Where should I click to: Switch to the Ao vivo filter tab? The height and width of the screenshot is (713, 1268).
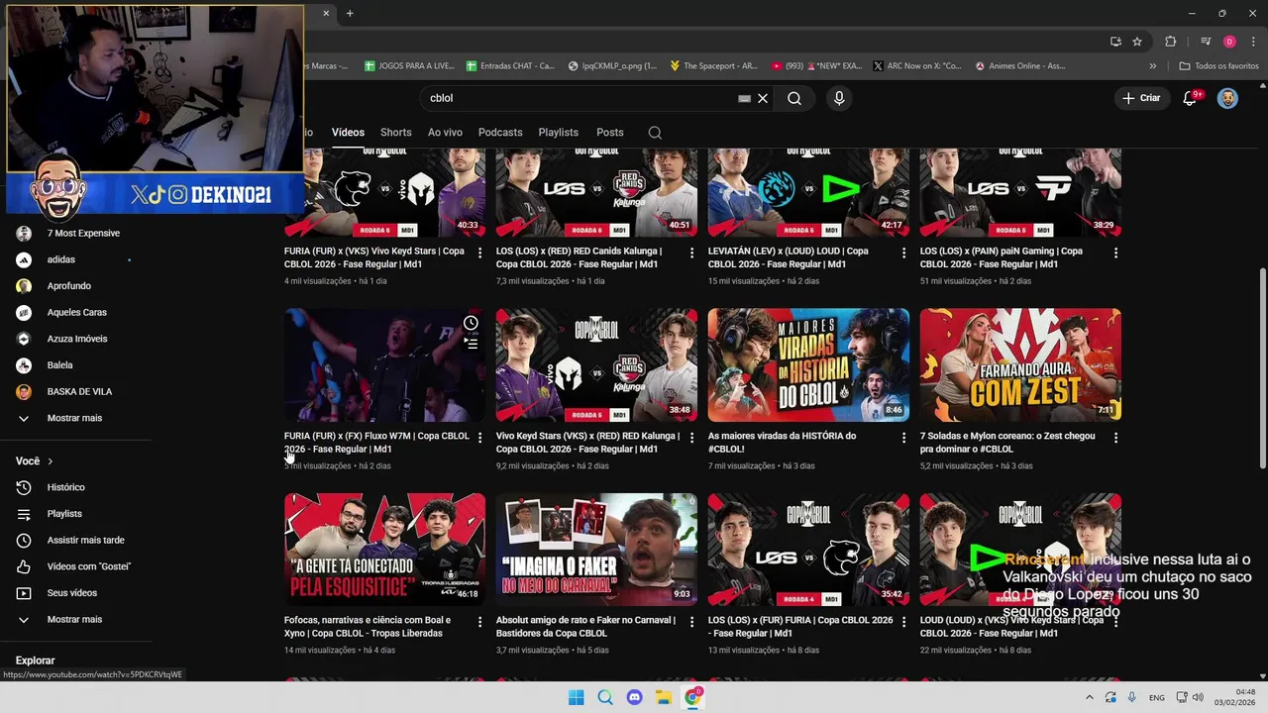click(x=445, y=133)
